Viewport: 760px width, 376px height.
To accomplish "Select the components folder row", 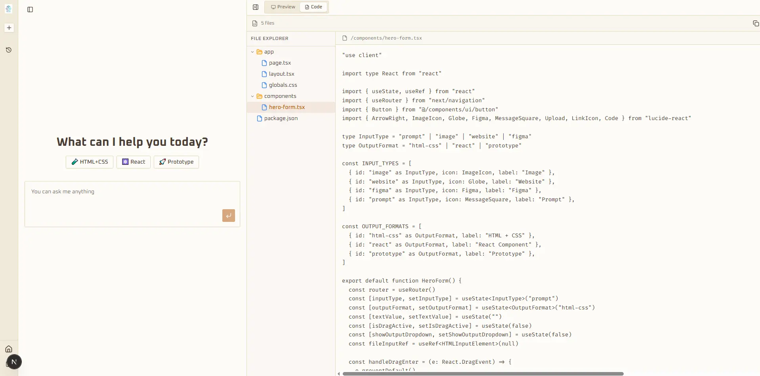I will click(x=291, y=96).
